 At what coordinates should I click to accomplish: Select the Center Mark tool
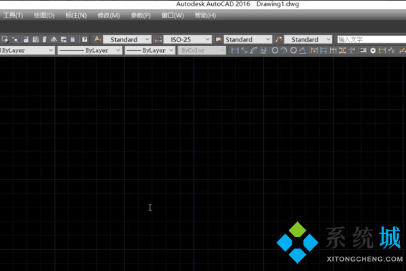tap(373, 51)
